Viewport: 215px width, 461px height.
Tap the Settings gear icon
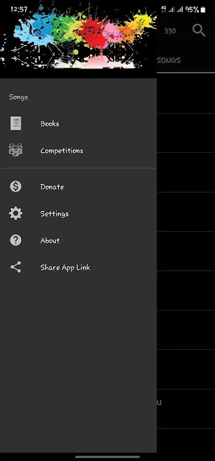(16, 213)
